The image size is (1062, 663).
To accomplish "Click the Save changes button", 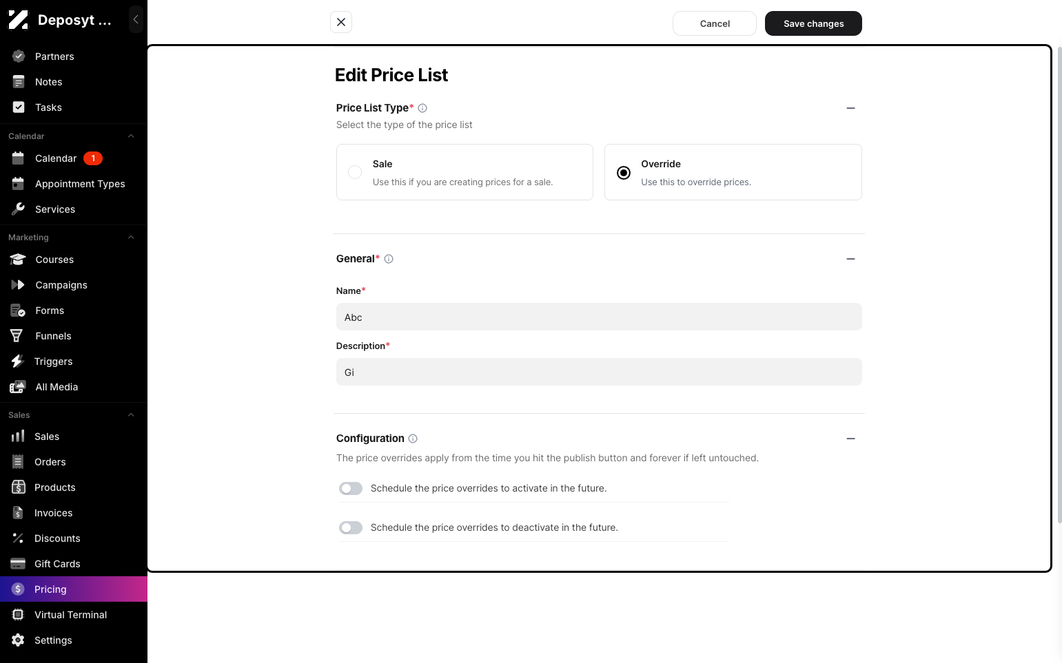I will point(813,23).
